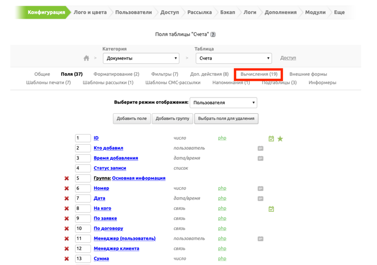
Task: Click the home icon in the breadcrumb
Action: point(86,58)
